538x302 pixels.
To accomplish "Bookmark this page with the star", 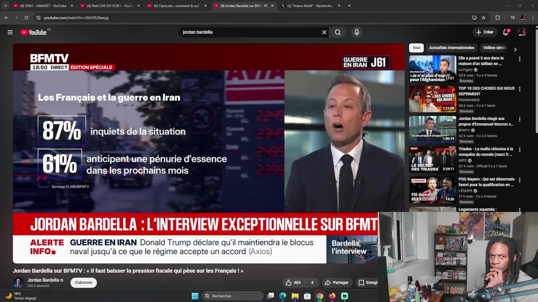I will 483,18.
